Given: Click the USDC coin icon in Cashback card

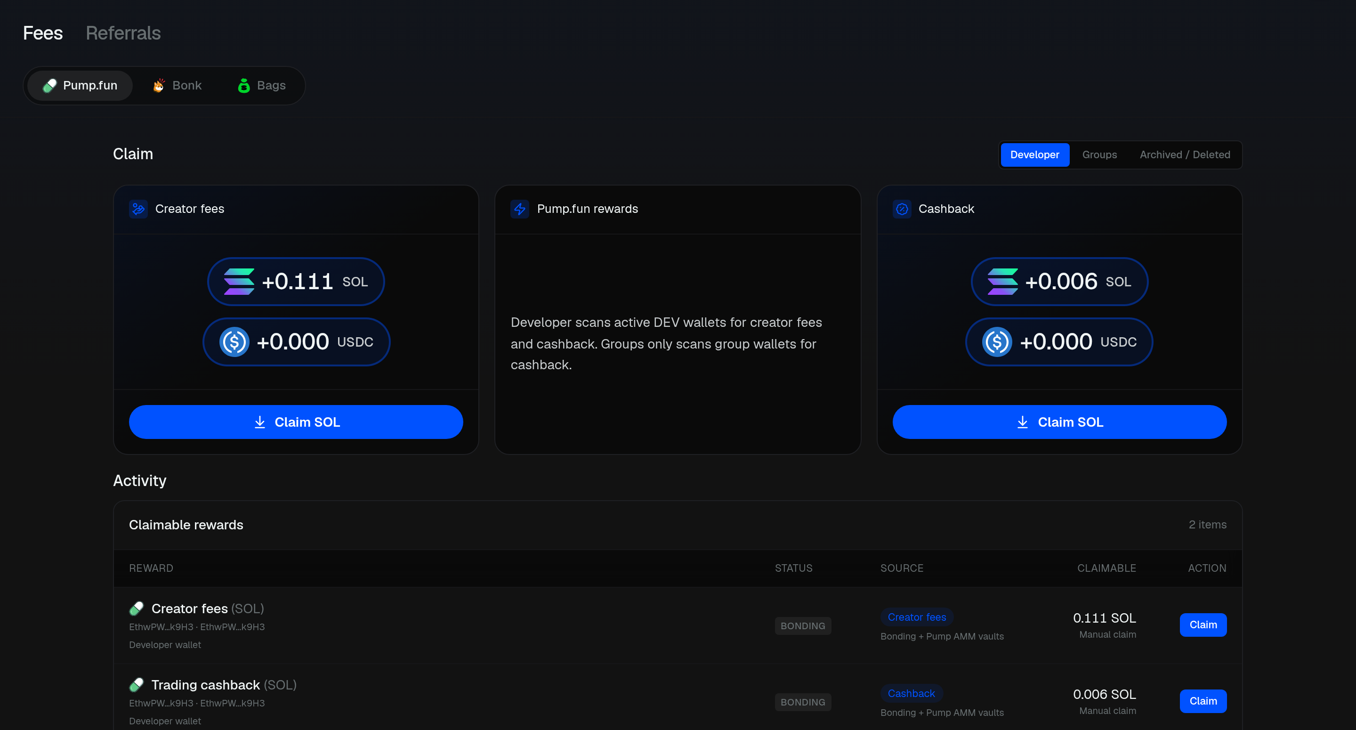Looking at the screenshot, I should [x=997, y=342].
